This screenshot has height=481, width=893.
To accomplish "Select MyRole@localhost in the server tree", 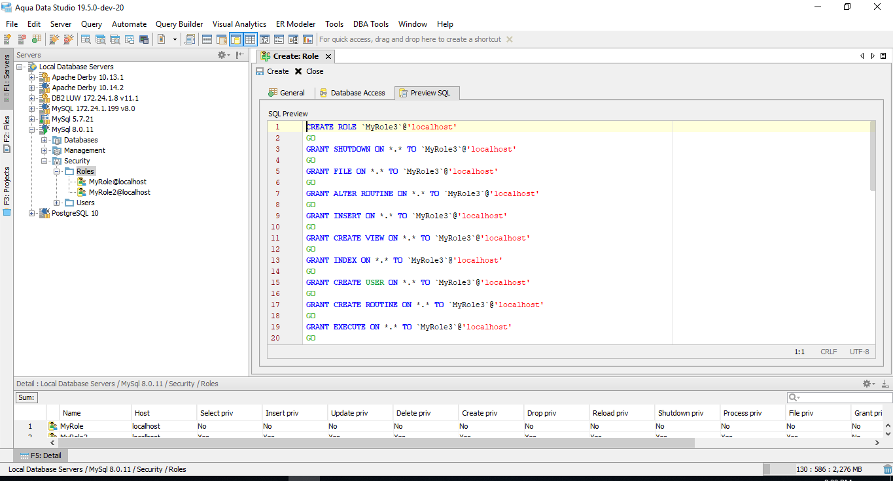I will point(118,182).
